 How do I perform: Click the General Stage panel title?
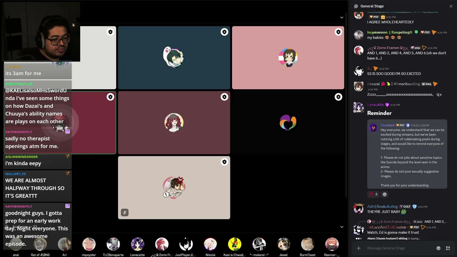pyautogui.click(x=372, y=6)
